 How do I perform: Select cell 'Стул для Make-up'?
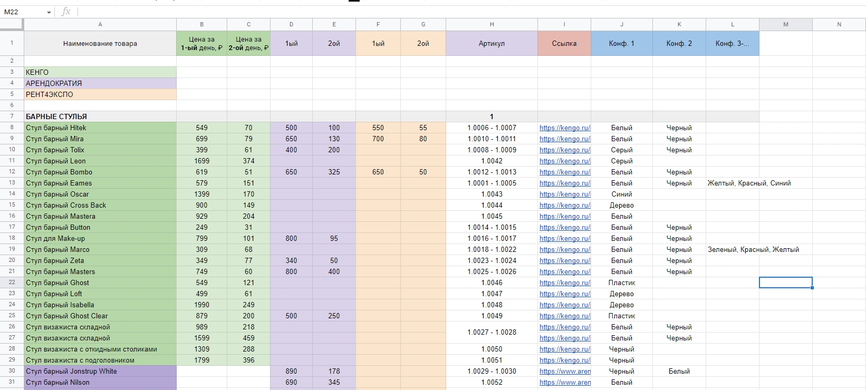(100, 238)
